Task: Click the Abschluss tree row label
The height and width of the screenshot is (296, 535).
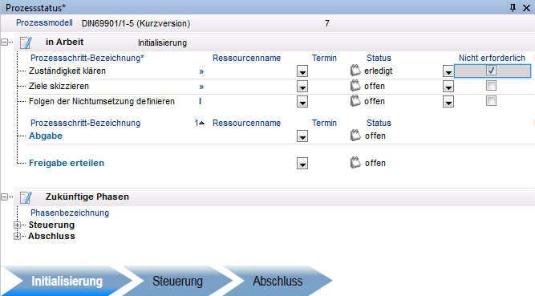Action: coord(51,237)
